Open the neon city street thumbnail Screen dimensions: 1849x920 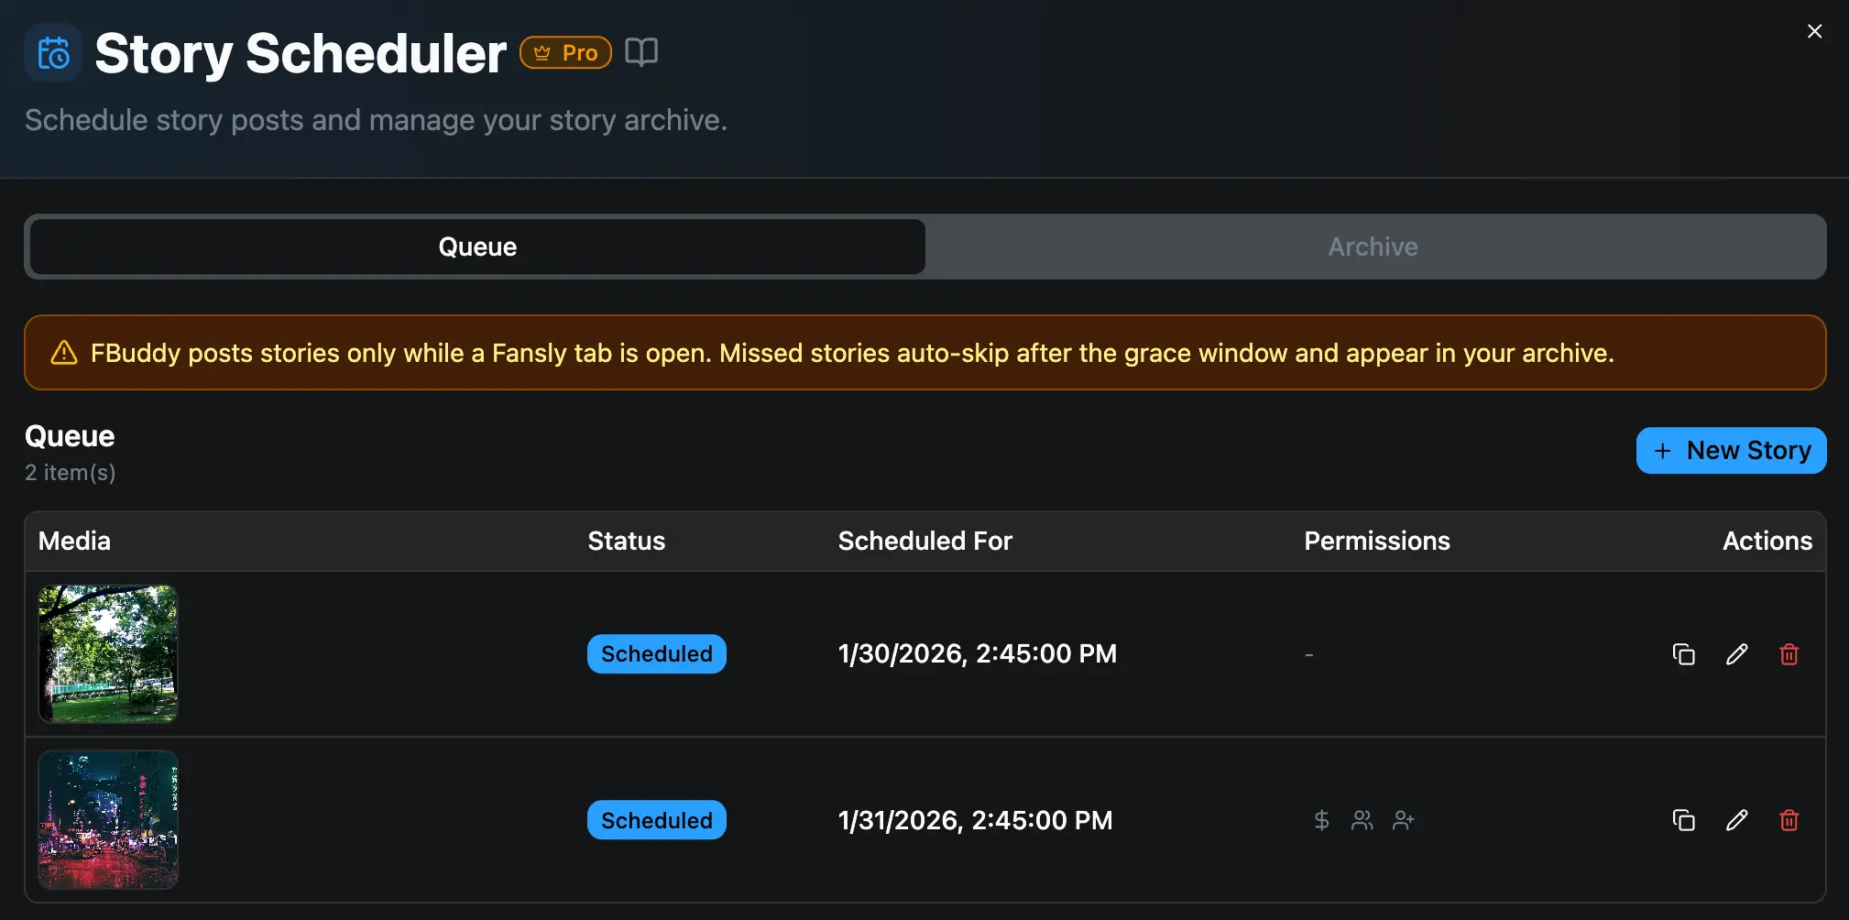(108, 820)
